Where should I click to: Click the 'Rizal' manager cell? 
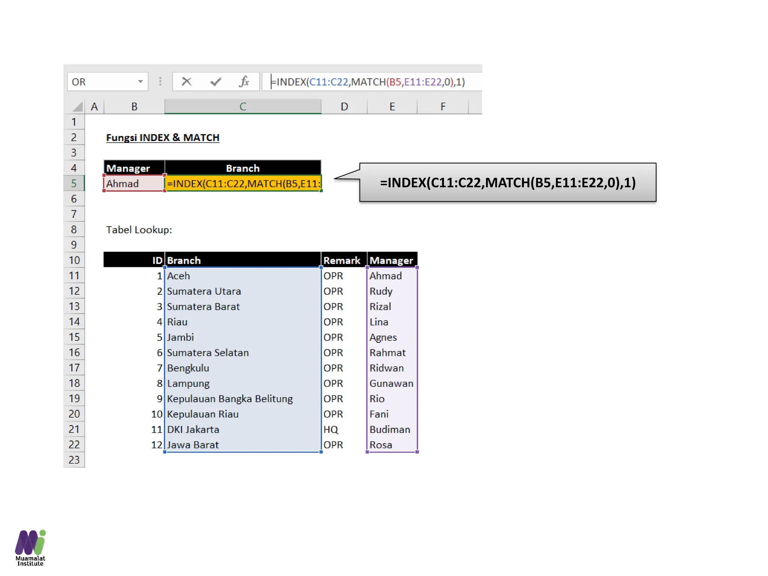pyautogui.click(x=392, y=306)
